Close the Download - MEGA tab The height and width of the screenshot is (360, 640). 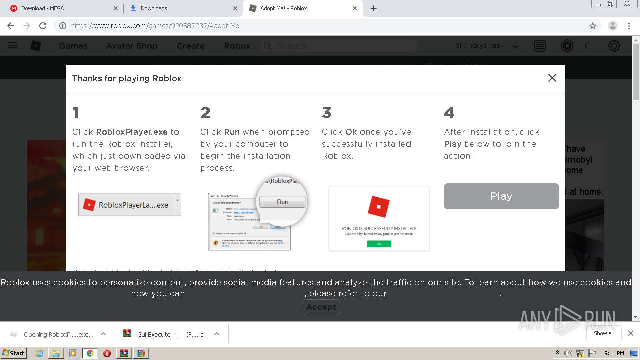click(115, 8)
